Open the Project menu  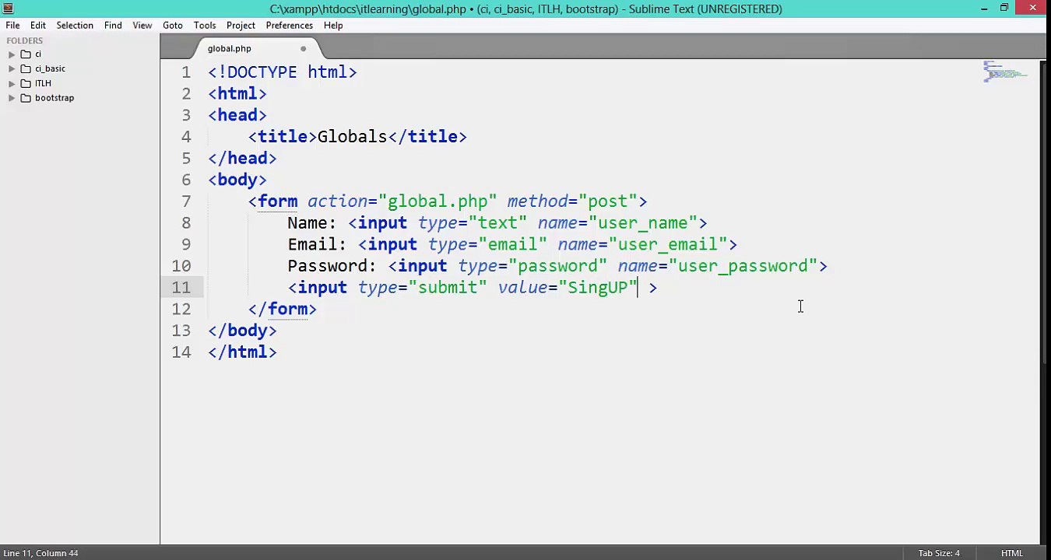241,25
